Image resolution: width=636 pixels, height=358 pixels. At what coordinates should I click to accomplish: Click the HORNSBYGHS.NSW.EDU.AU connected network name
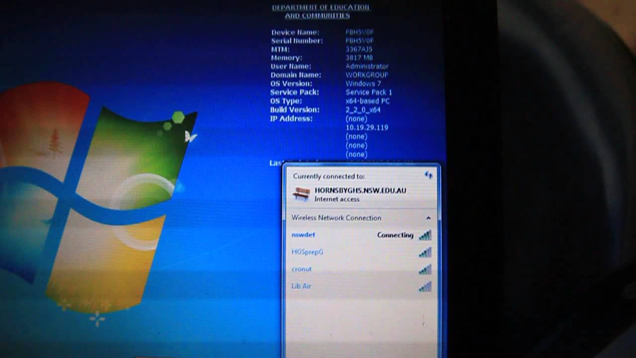click(360, 190)
